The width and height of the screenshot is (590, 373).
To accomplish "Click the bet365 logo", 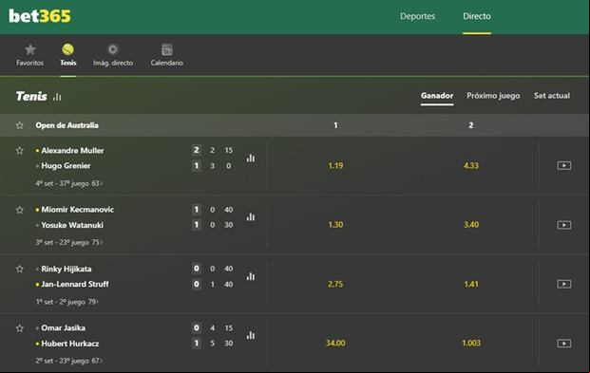I will [x=40, y=16].
